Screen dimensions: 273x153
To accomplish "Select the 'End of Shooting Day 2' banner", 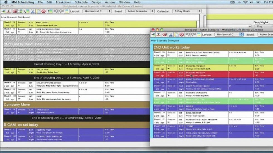I will click(77, 78).
